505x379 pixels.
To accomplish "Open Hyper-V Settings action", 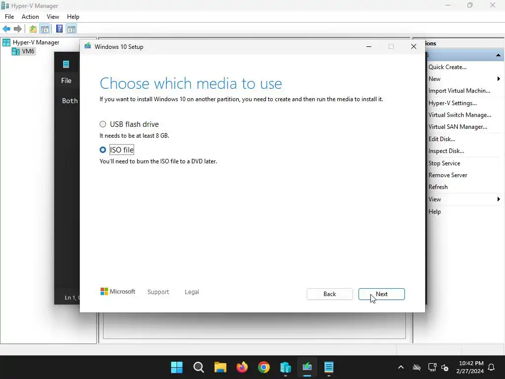I will tap(453, 103).
